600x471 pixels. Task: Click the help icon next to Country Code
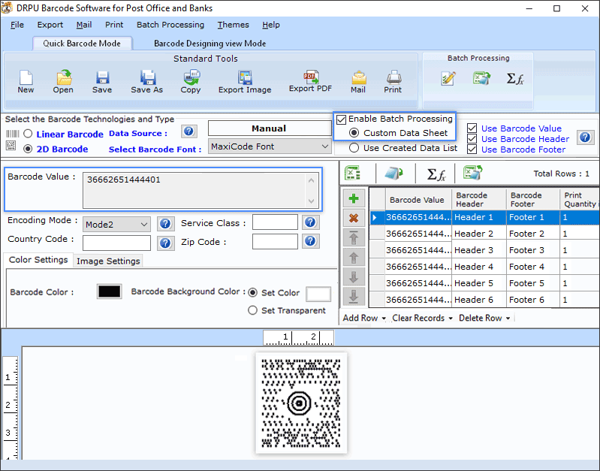tap(165, 243)
